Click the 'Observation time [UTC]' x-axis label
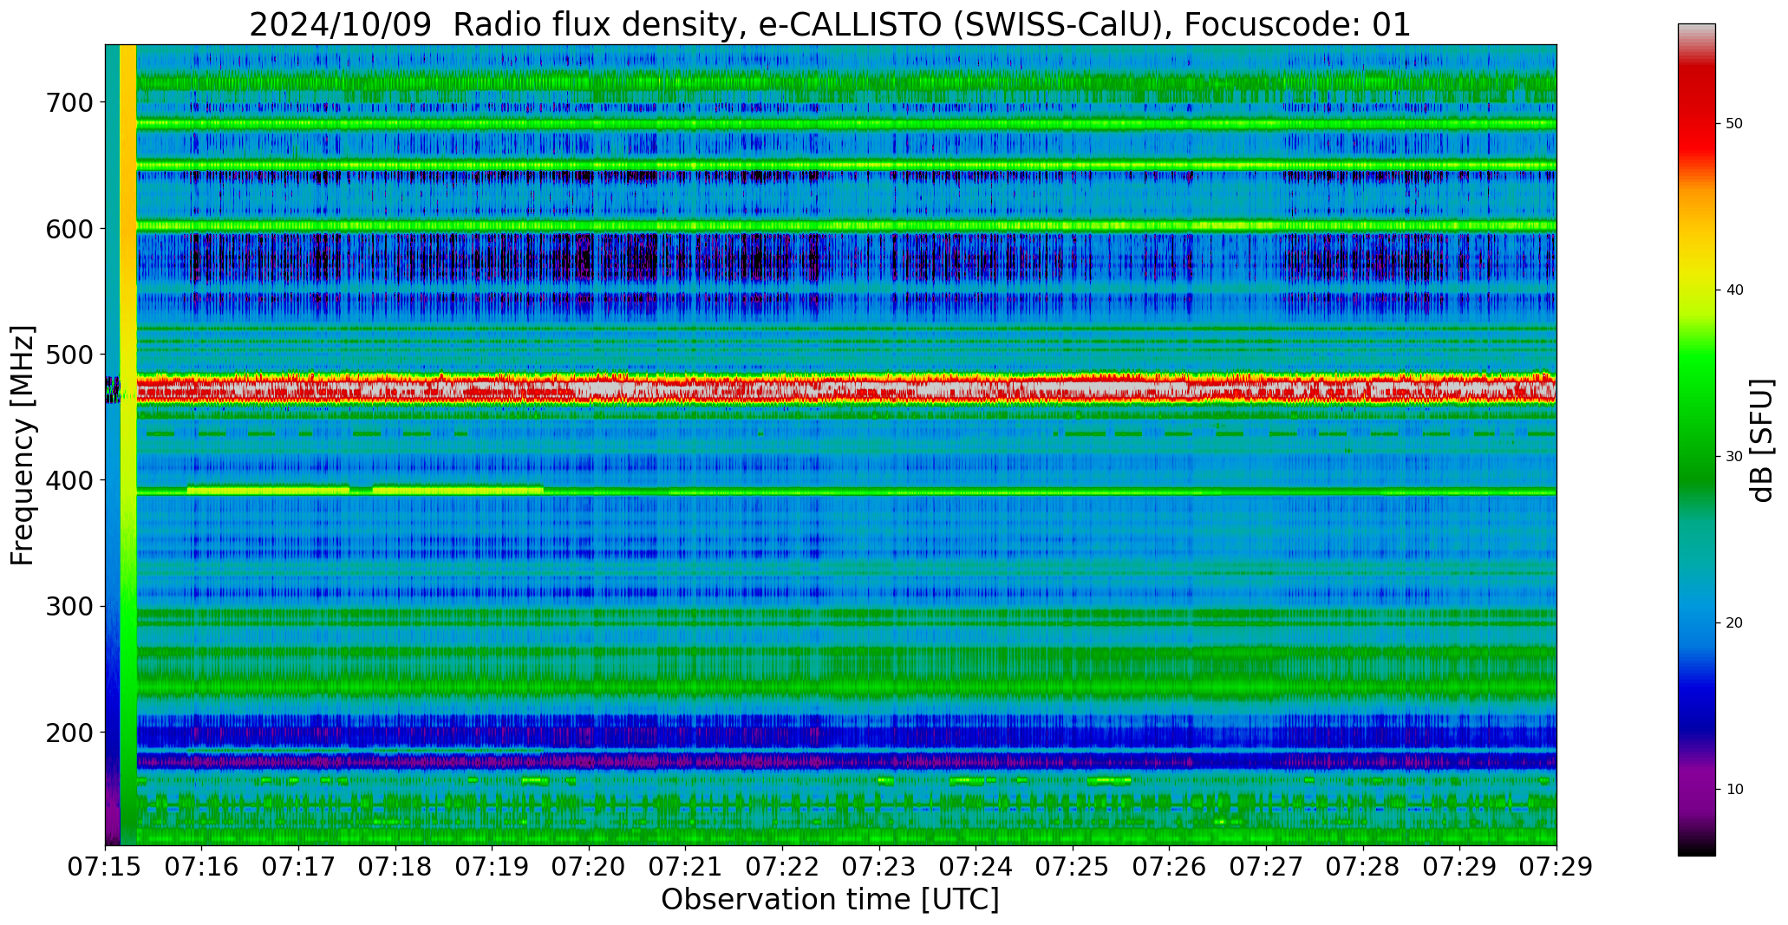 tap(830, 900)
